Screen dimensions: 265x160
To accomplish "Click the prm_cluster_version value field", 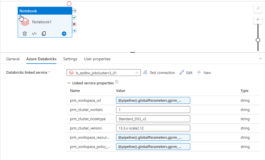I will click(153, 128).
